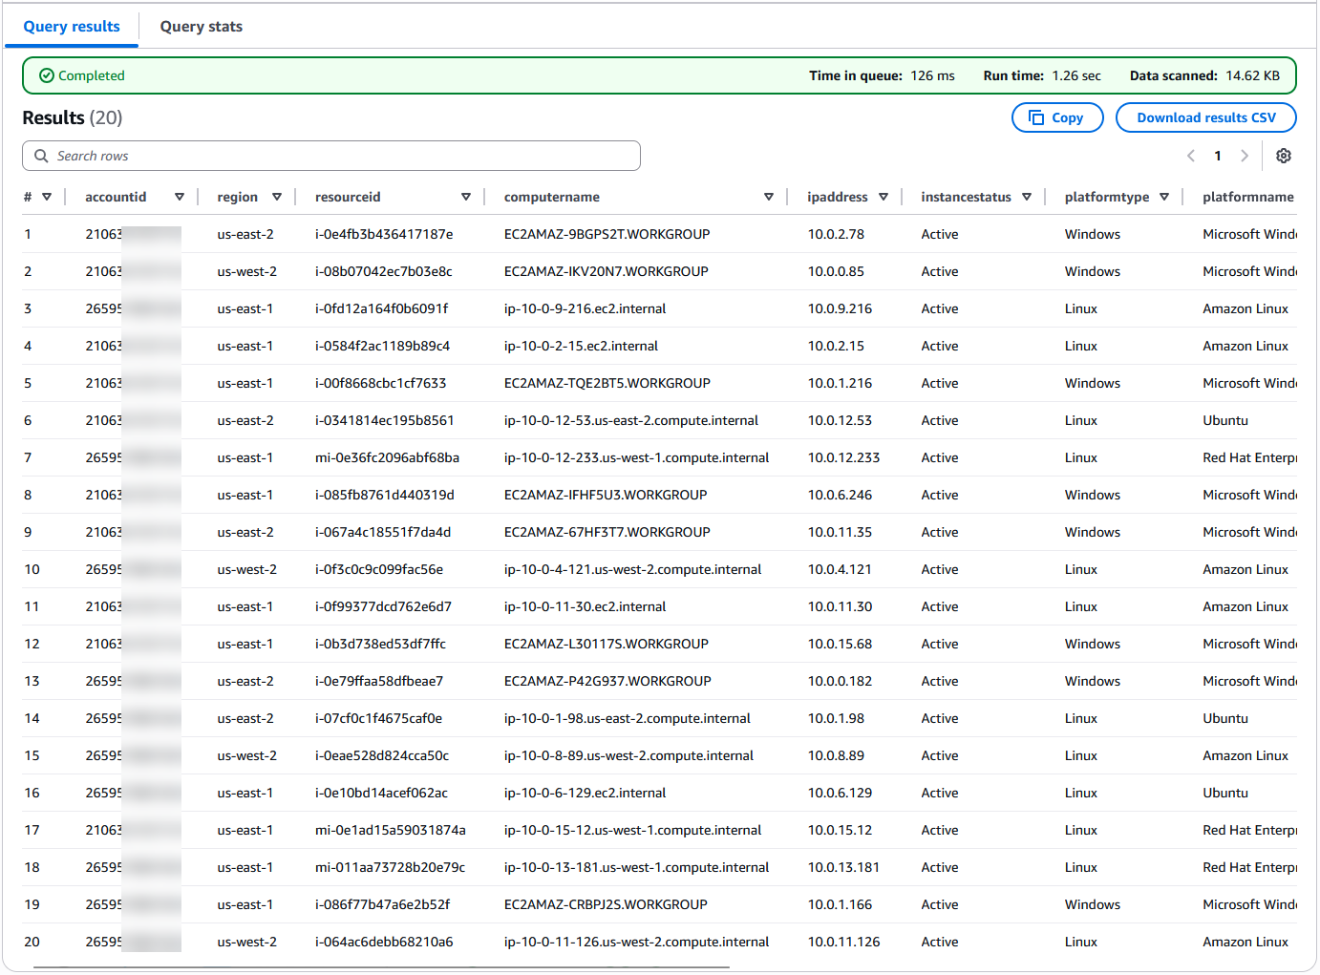The image size is (1320, 975).
Task: Download results CSV
Action: coord(1206,117)
